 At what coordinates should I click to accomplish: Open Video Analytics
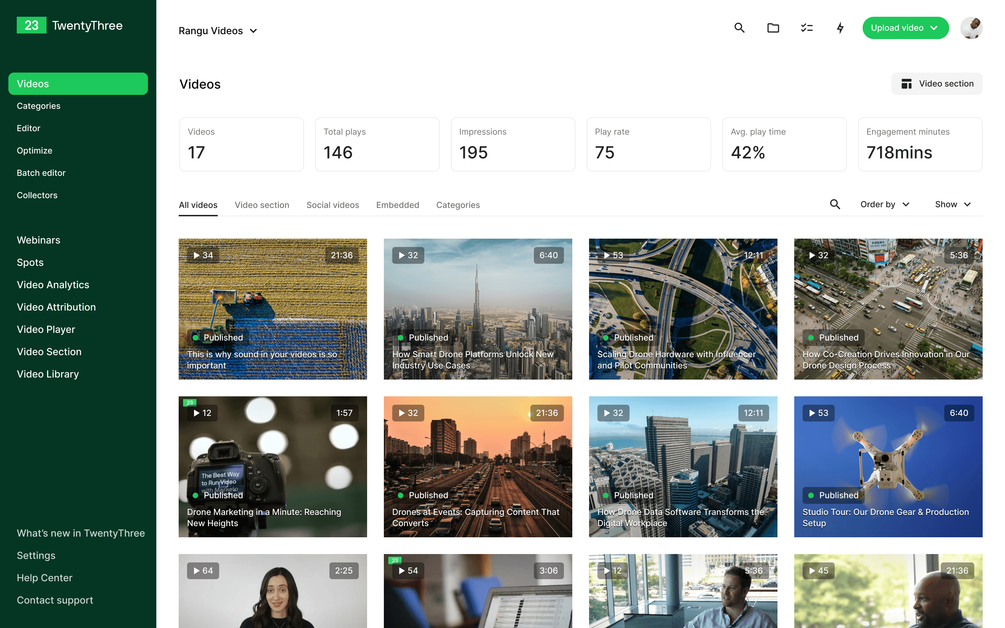point(53,284)
